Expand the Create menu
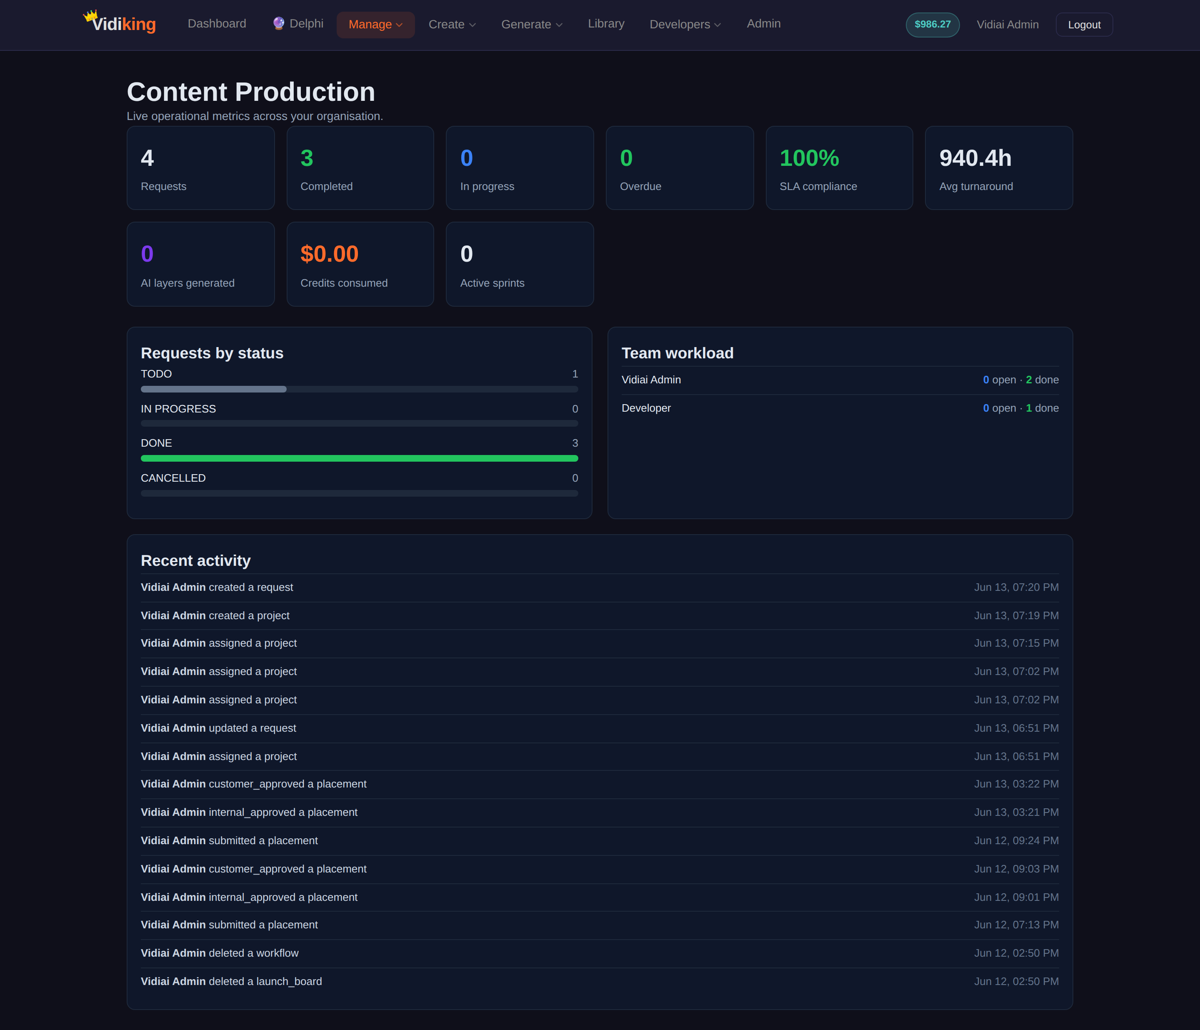The height and width of the screenshot is (1030, 1200). (452, 24)
